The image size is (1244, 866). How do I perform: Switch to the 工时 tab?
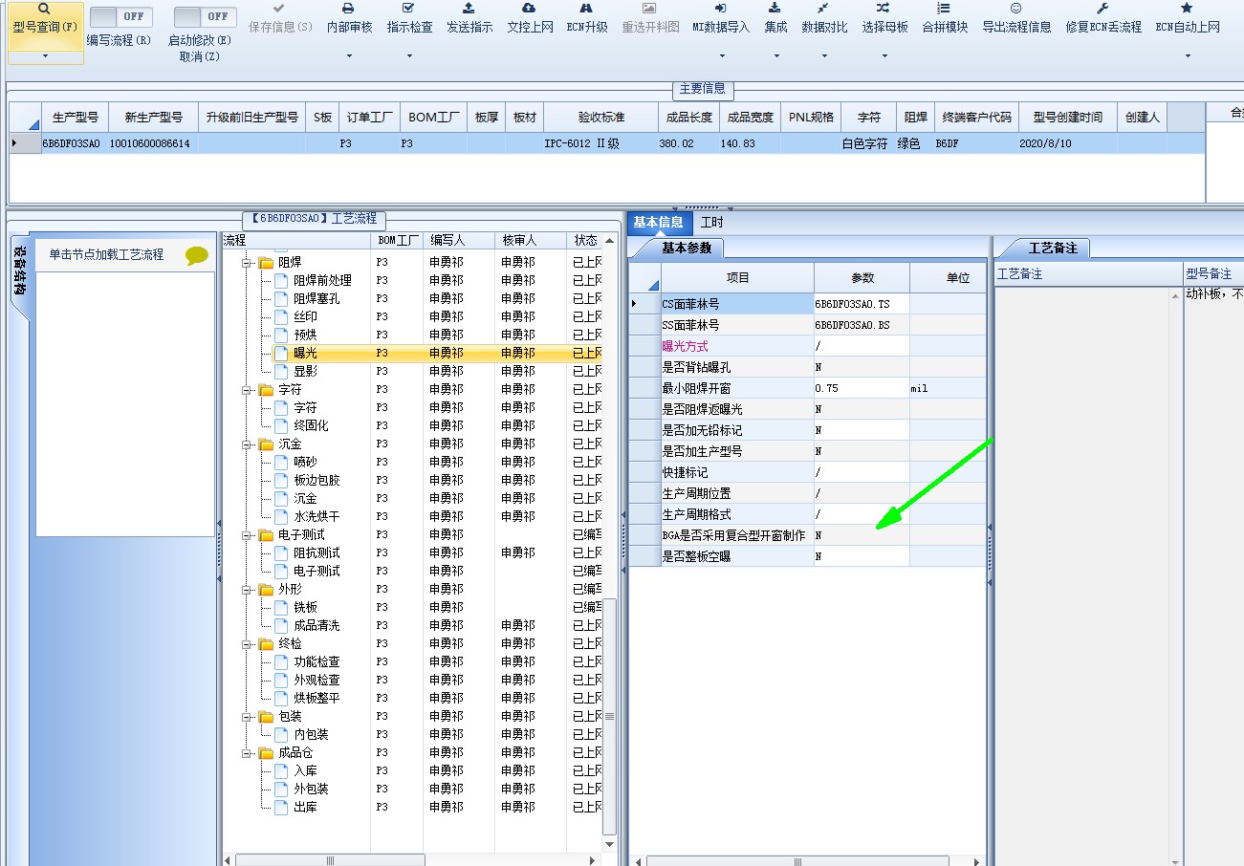[x=711, y=222]
